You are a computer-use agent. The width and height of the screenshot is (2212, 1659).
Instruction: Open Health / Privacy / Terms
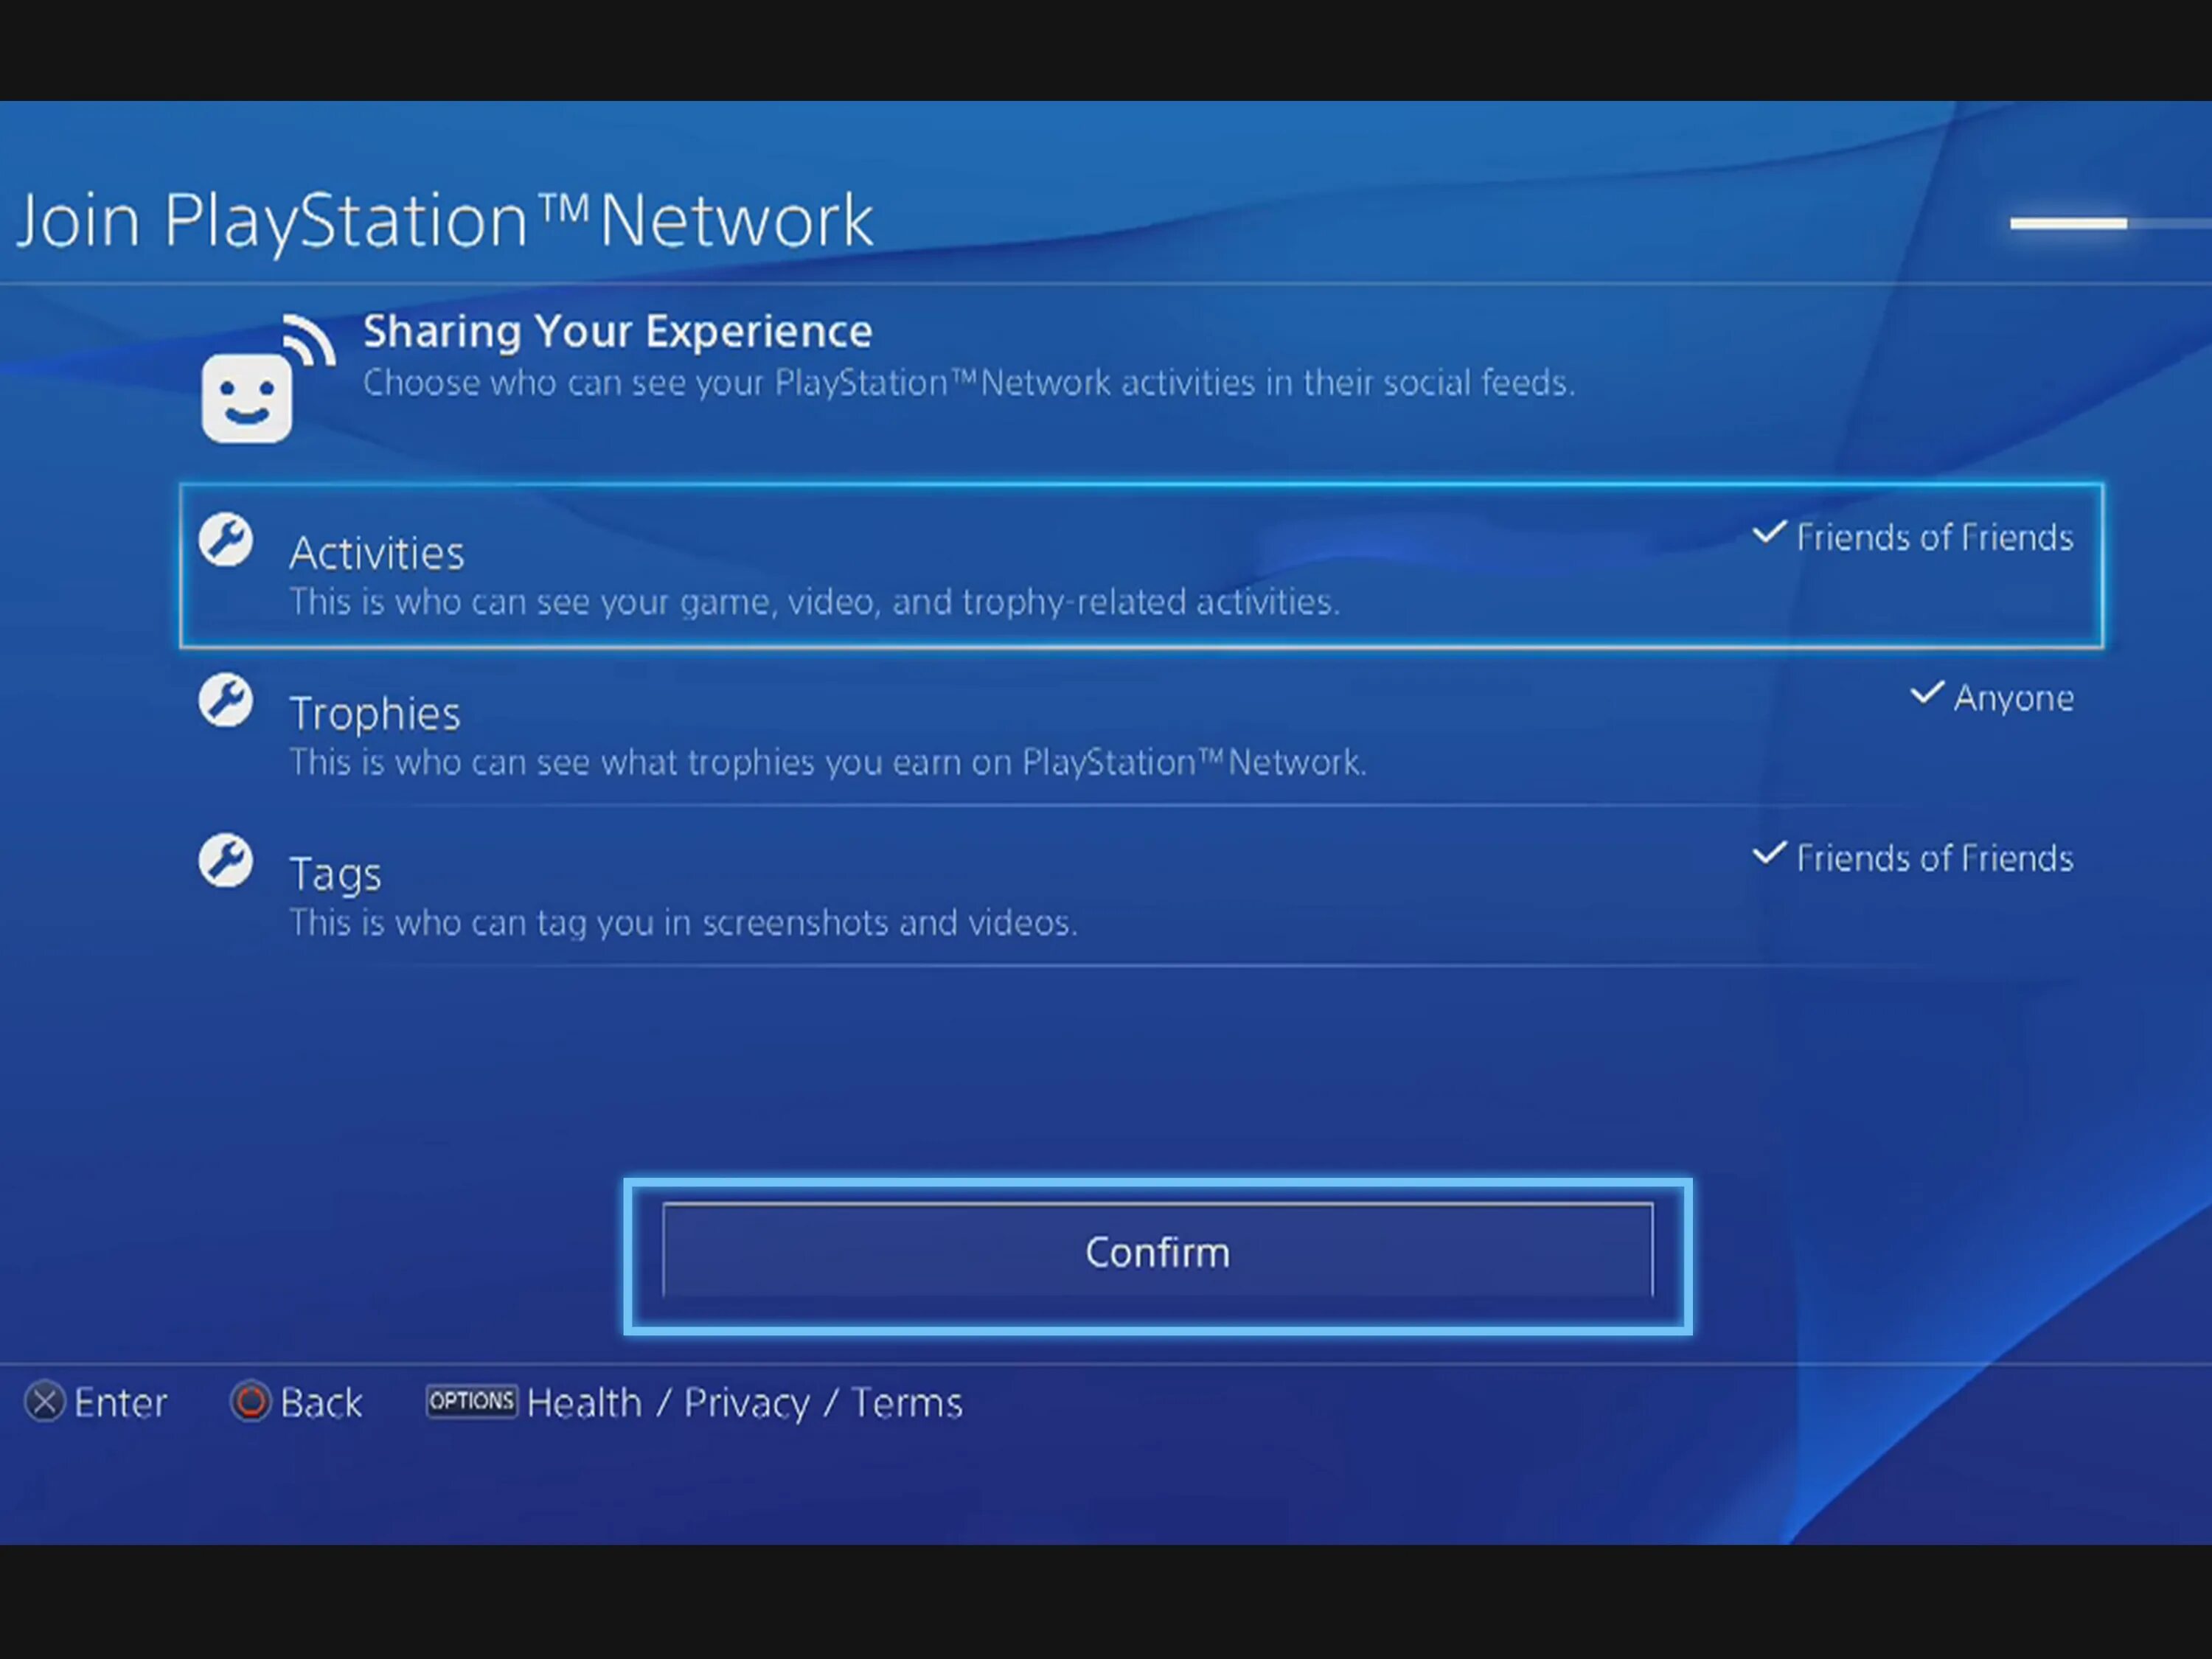click(744, 1403)
